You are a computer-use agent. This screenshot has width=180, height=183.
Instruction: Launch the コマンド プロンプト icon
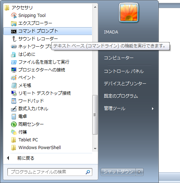(14, 31)
